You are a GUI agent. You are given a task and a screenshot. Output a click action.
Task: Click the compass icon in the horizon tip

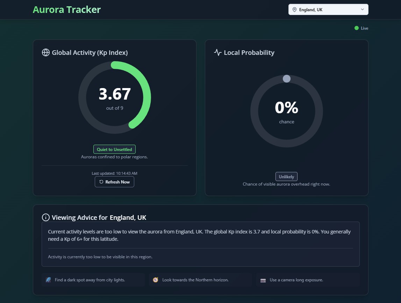155,280
